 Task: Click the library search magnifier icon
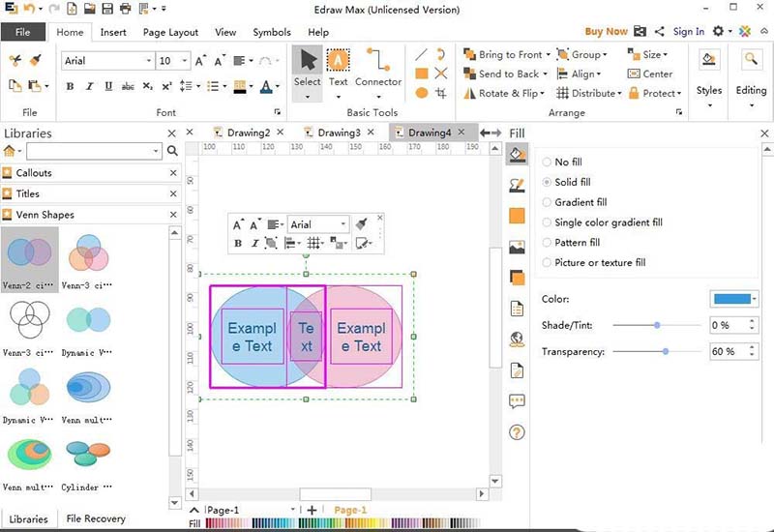tap(172, 151)
